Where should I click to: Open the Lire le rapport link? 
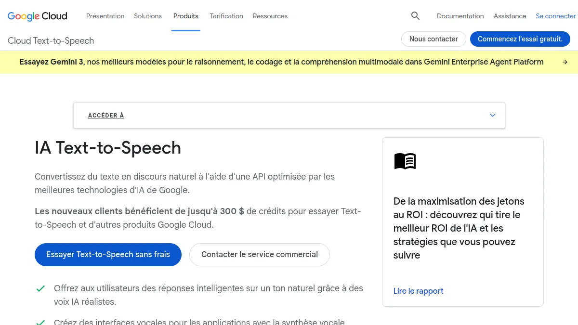tap(418, 291)
